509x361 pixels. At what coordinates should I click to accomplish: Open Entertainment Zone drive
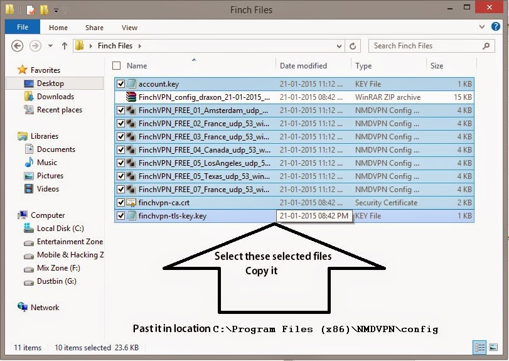tap(70, 242)
